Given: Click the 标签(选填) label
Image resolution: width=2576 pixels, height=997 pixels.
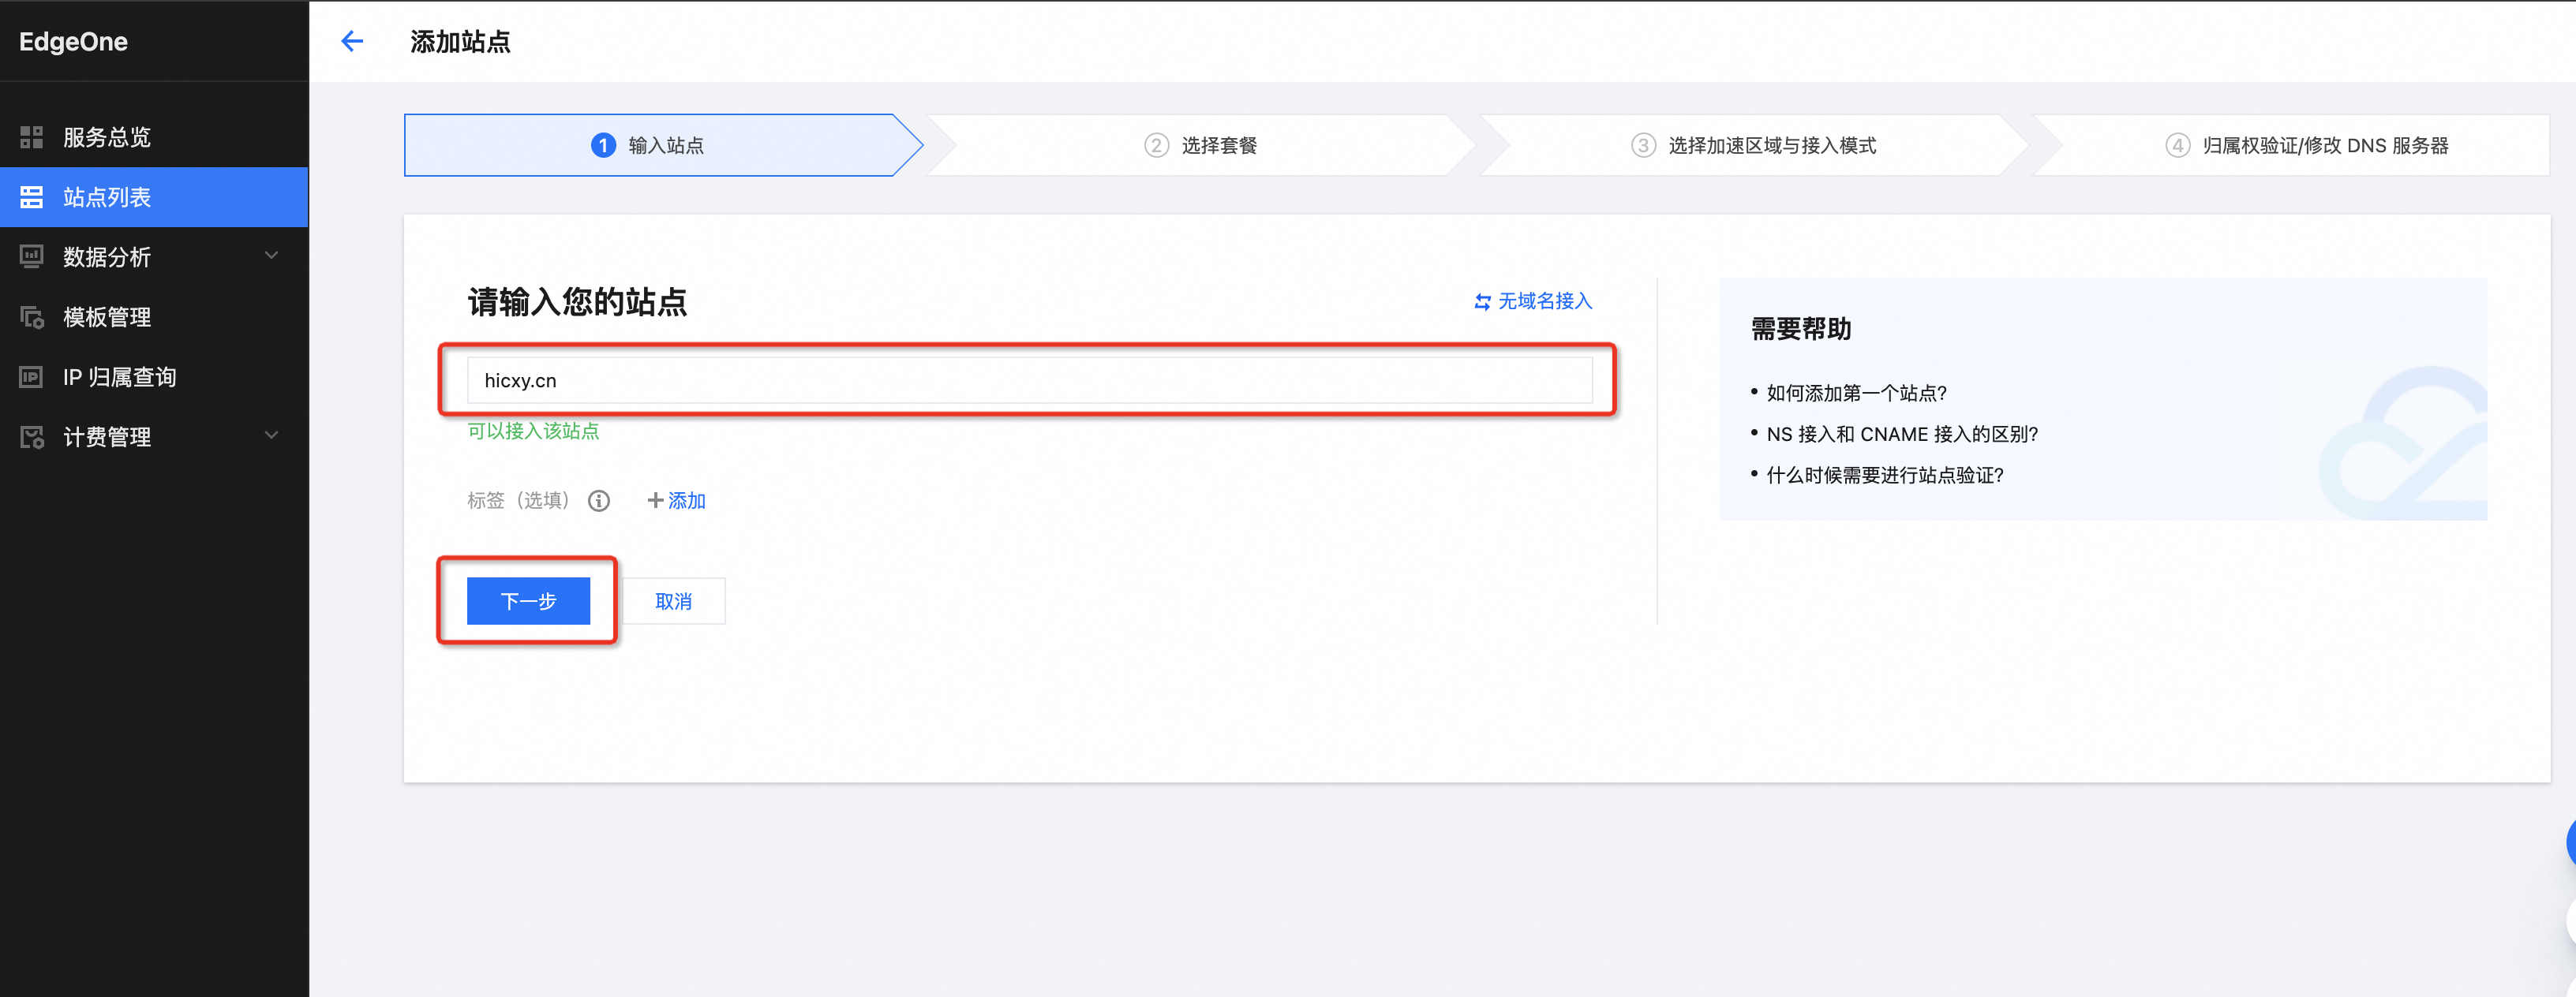Looking at the screenshot, I should (518, 501).
